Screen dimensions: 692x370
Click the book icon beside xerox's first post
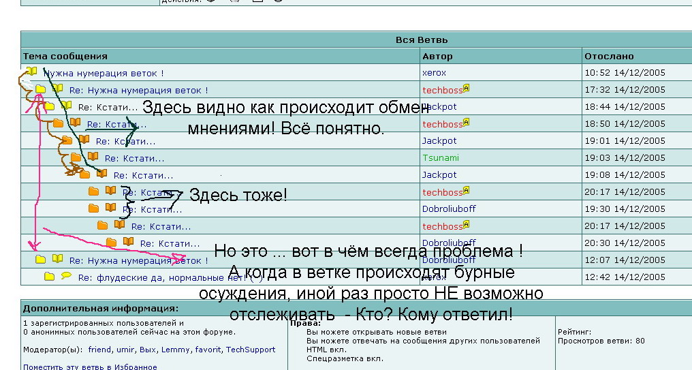pos(31,72)
